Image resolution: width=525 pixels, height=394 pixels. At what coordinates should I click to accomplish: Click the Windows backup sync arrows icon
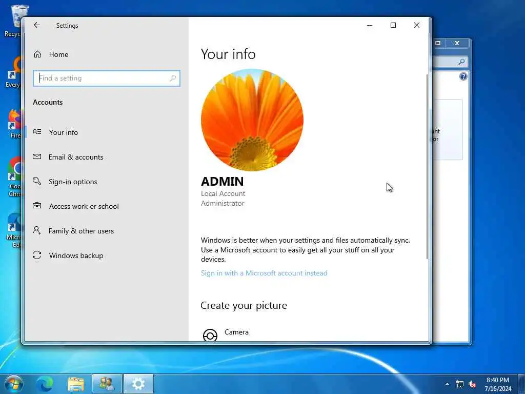(37, 255)
